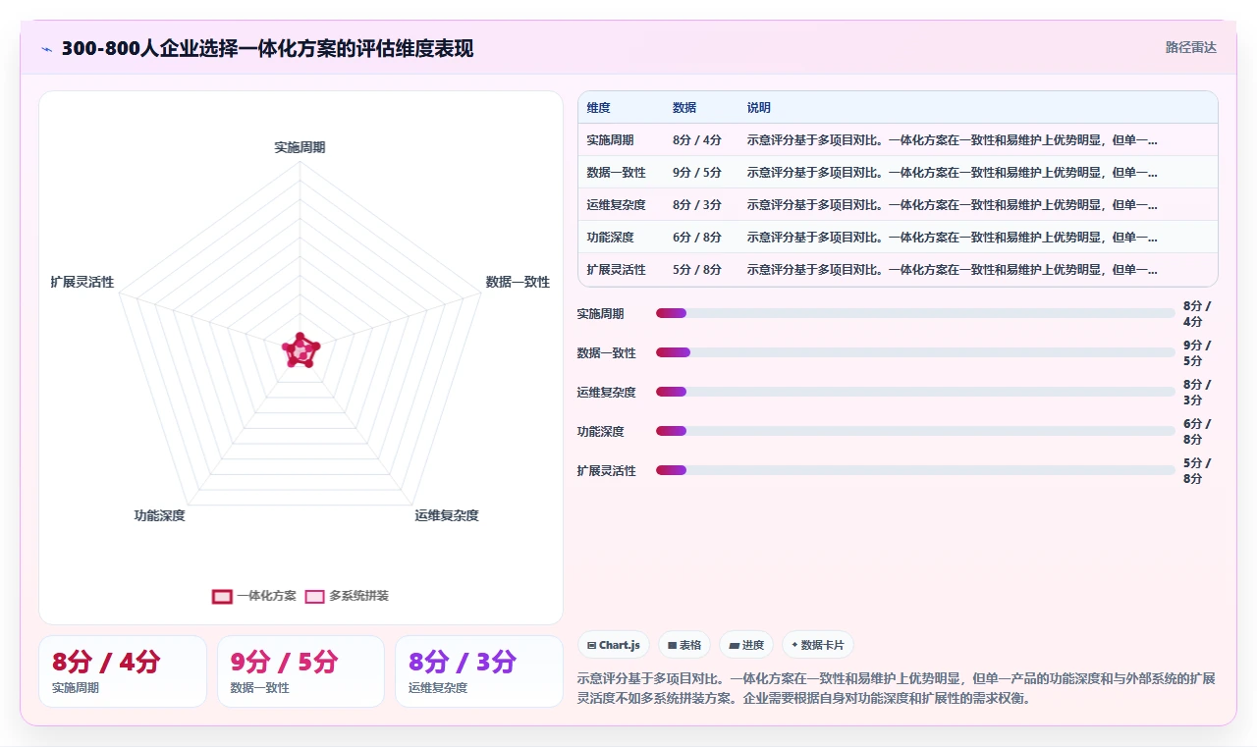
Task: Click the 扩展灵活性 progress bar
Action: (x=915, y=470)
